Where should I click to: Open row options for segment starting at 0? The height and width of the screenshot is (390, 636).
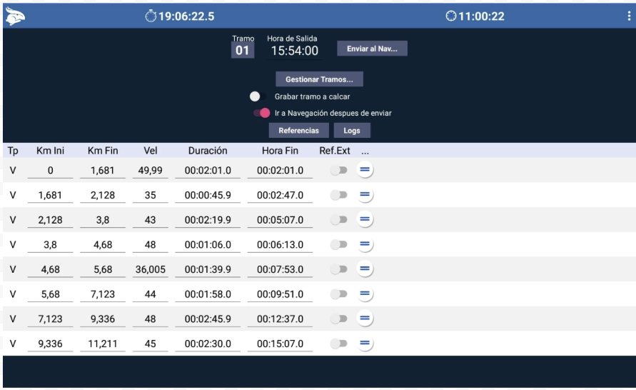point(364,170)
